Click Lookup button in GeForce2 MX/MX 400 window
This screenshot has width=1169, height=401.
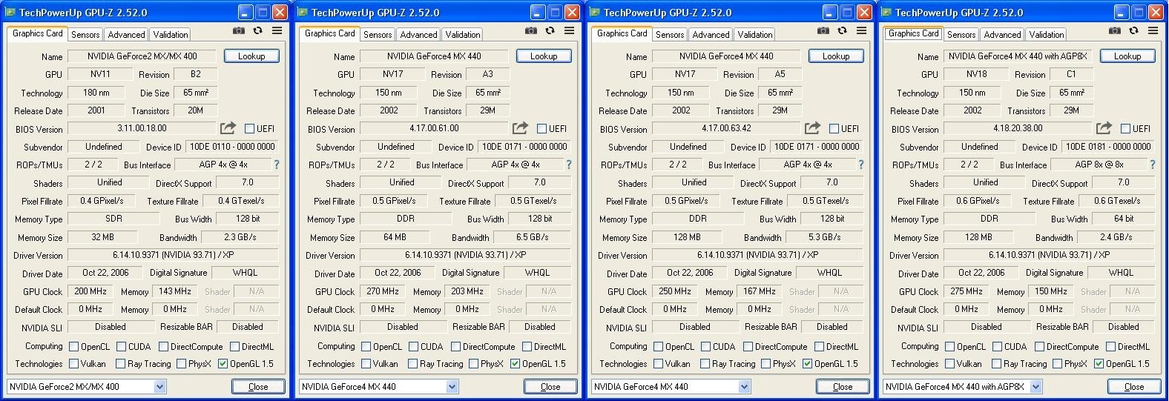(x=251, y=56)
